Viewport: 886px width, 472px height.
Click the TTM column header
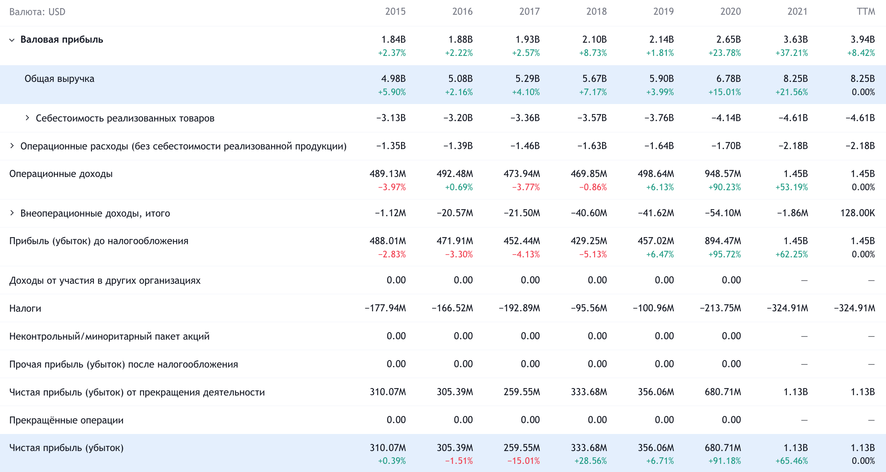[866, 12]
